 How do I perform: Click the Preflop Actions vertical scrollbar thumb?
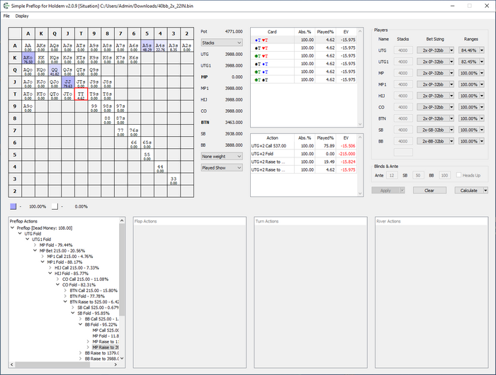pos(122,269)
